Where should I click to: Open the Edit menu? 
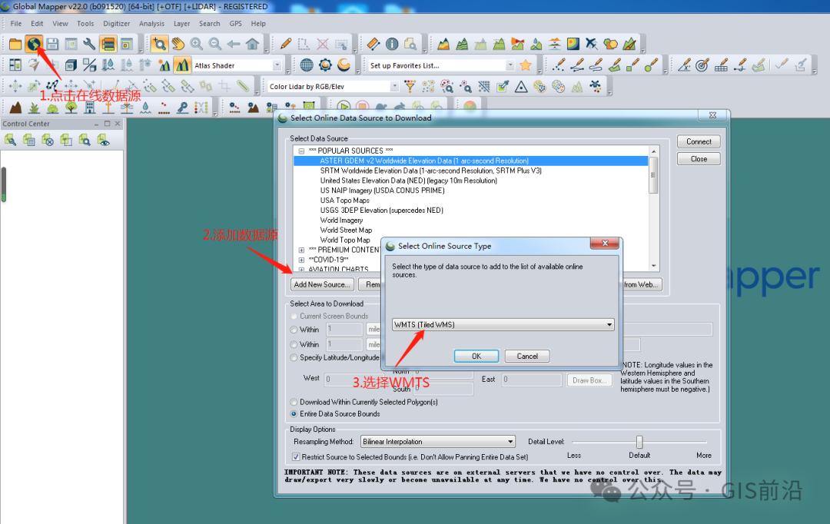click(x=37, y=23)
